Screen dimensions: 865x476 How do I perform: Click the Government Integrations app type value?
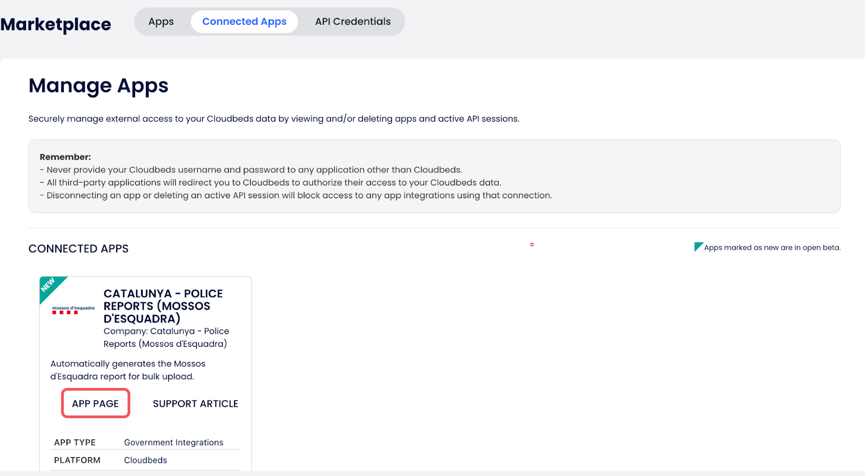pyautogui.click(x=174, y=443)
